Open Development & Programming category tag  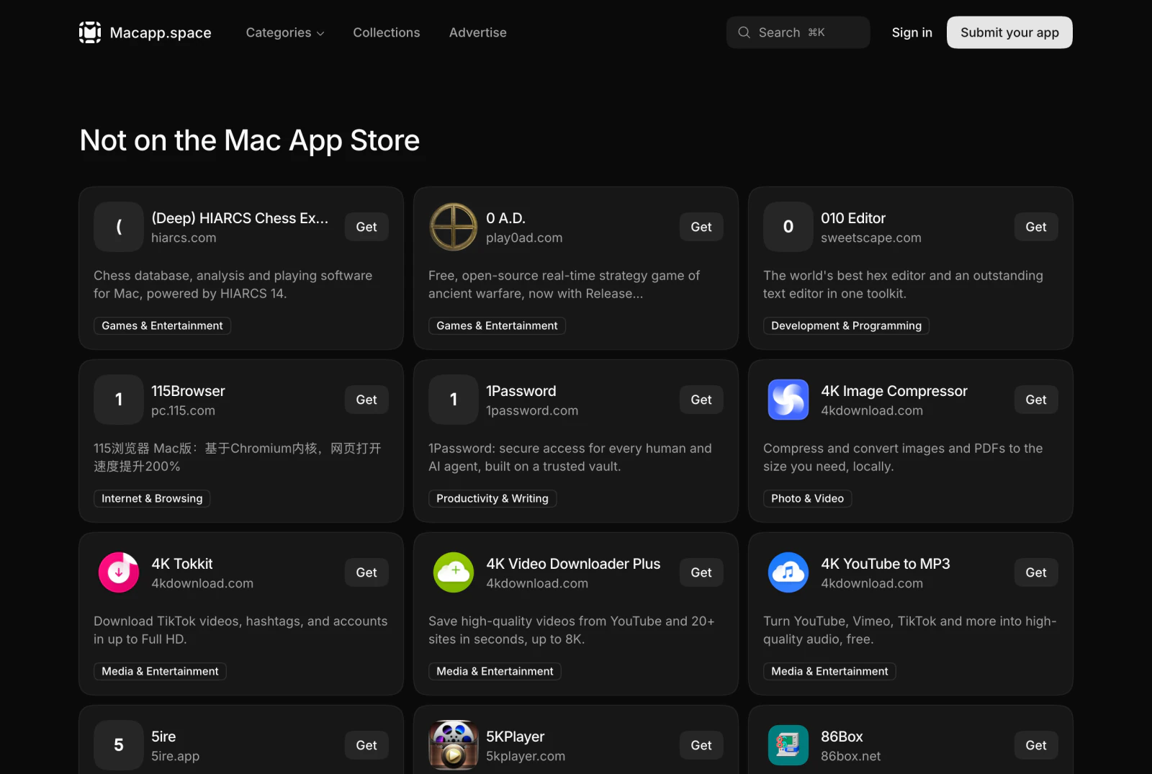(846, 325)
